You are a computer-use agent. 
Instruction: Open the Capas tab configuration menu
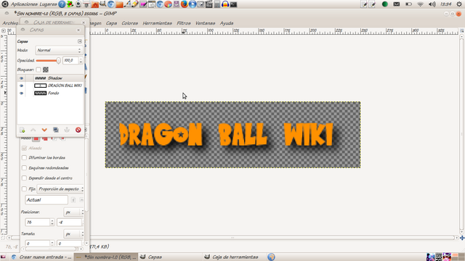pos(80,41)
